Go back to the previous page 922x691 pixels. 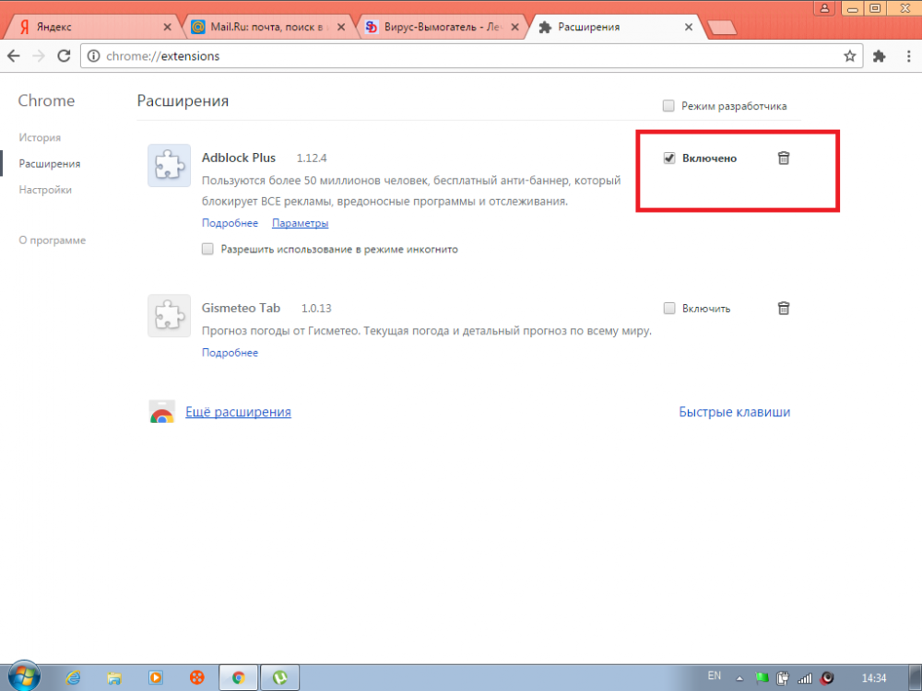click(14, 56)
